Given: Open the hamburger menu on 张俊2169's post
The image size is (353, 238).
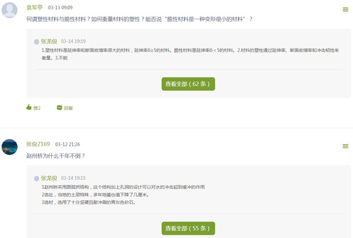Looking at the screenshot, I should [345, 146].
